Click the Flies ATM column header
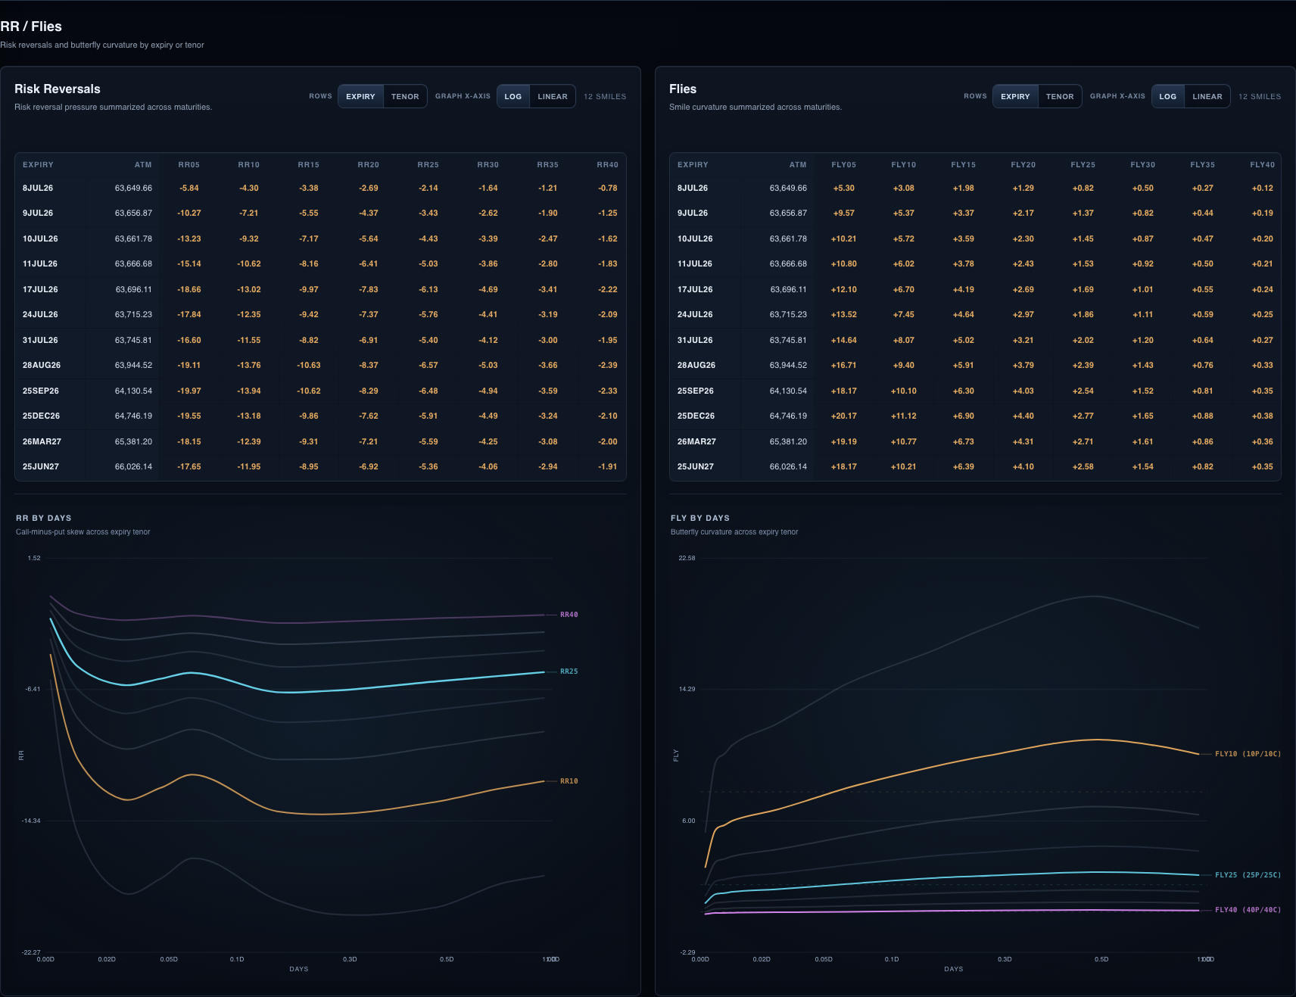This screenshot has width=1296, height=997. point(798,164)
